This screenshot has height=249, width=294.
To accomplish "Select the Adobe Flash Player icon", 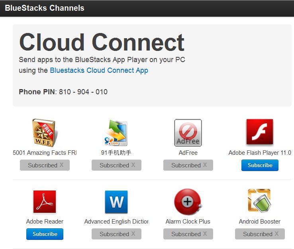I will [x=260, y=132].
